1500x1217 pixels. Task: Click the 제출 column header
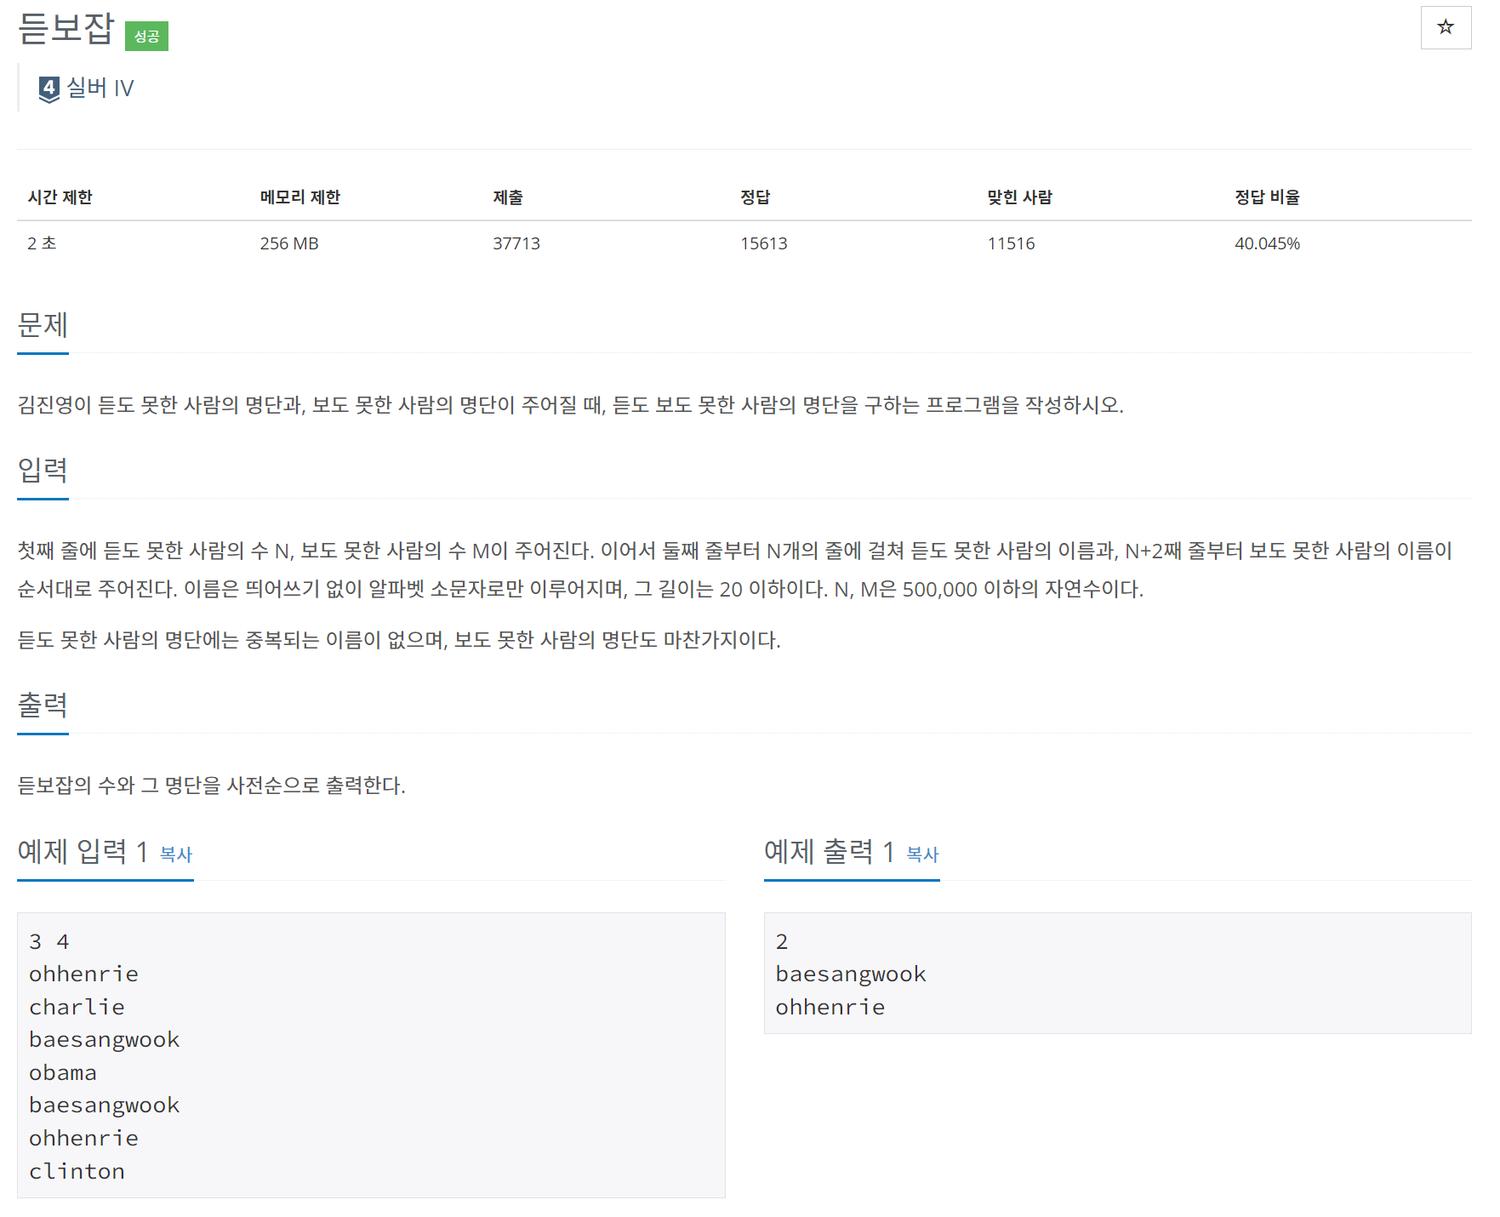click(508, 197)
